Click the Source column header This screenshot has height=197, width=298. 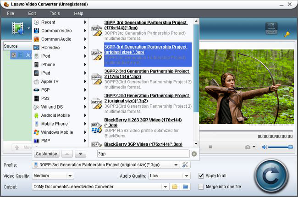pyautogui.click(x=18, y=46)
